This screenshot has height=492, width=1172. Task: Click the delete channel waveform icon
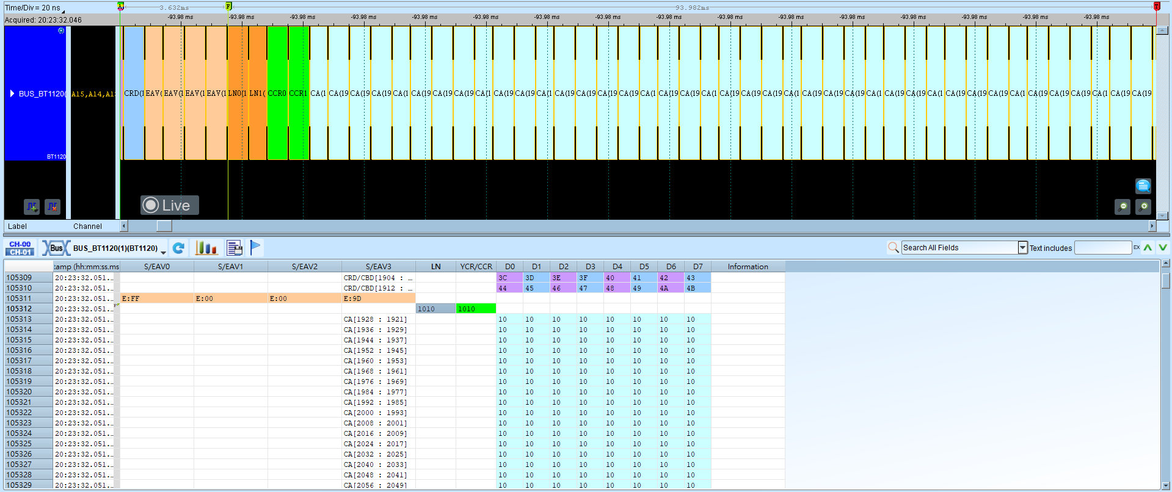pos(53,207)
